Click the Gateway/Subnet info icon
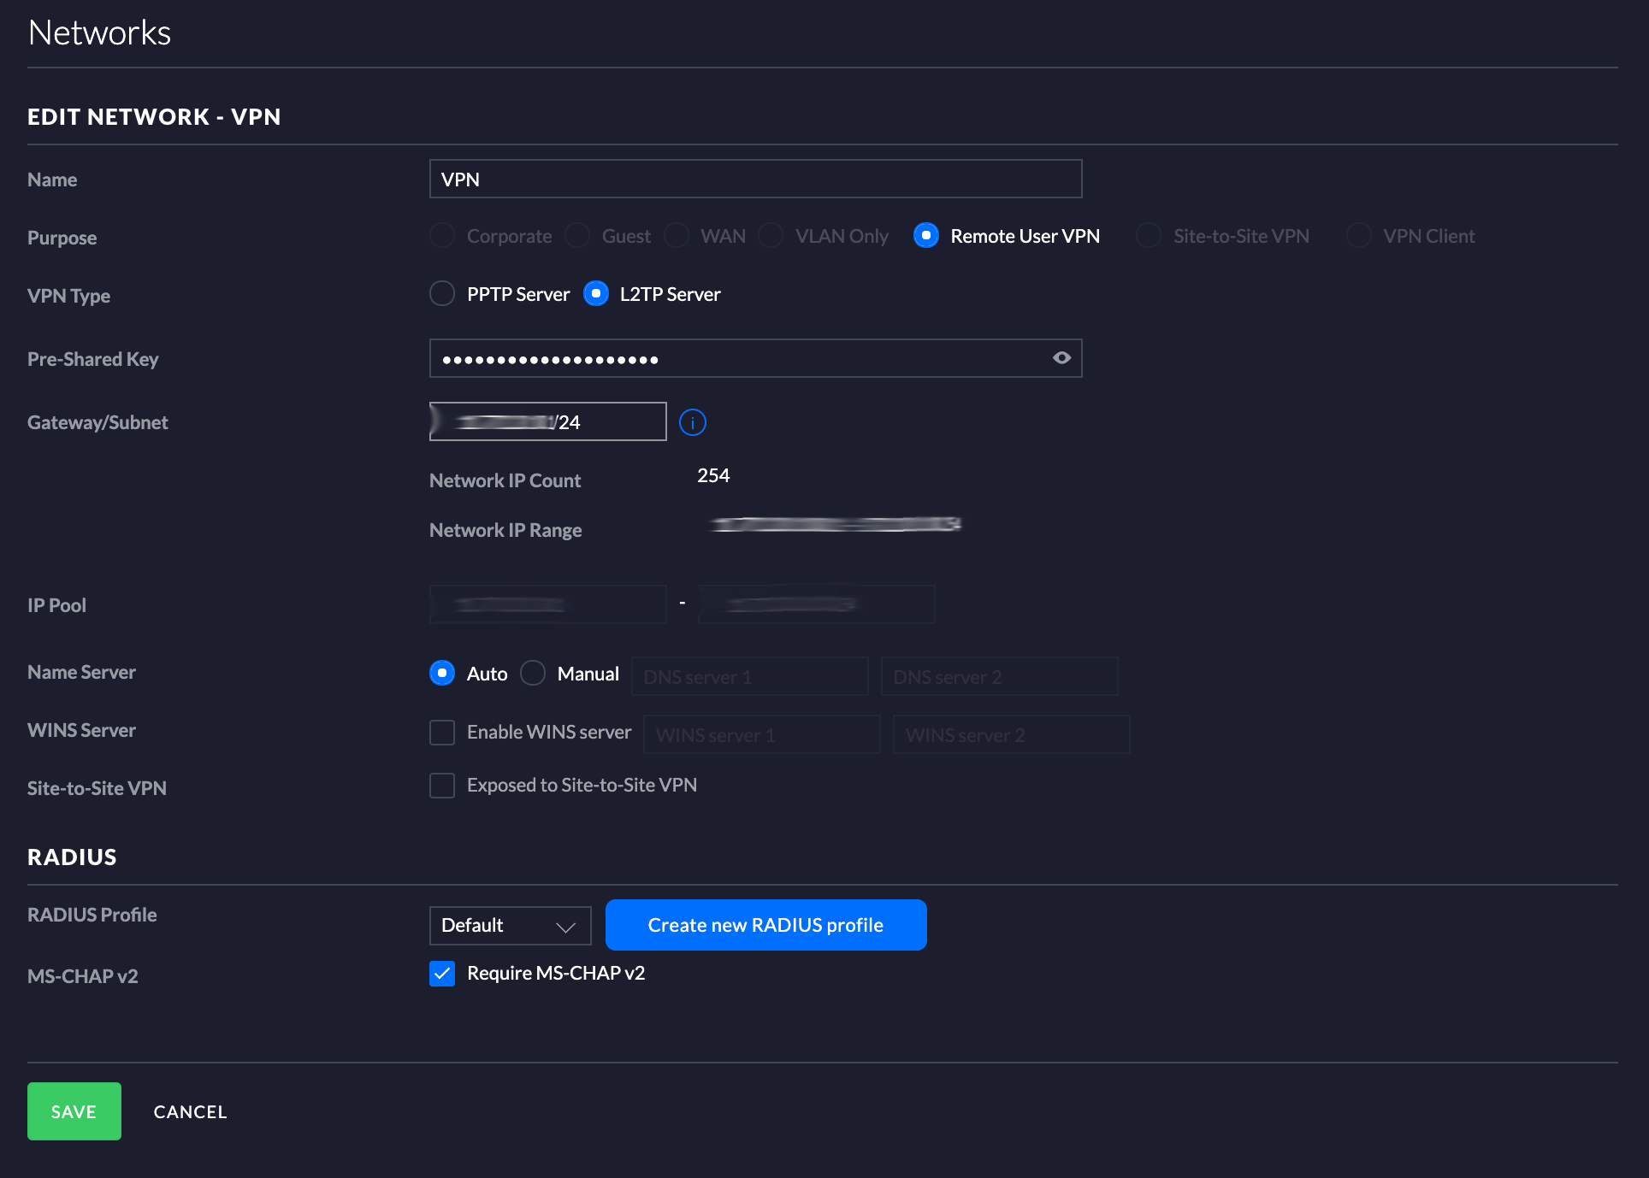 point(692,422)
